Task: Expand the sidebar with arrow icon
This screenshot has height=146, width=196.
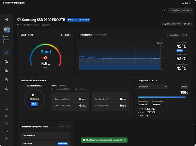Action: tap(6, 19)
